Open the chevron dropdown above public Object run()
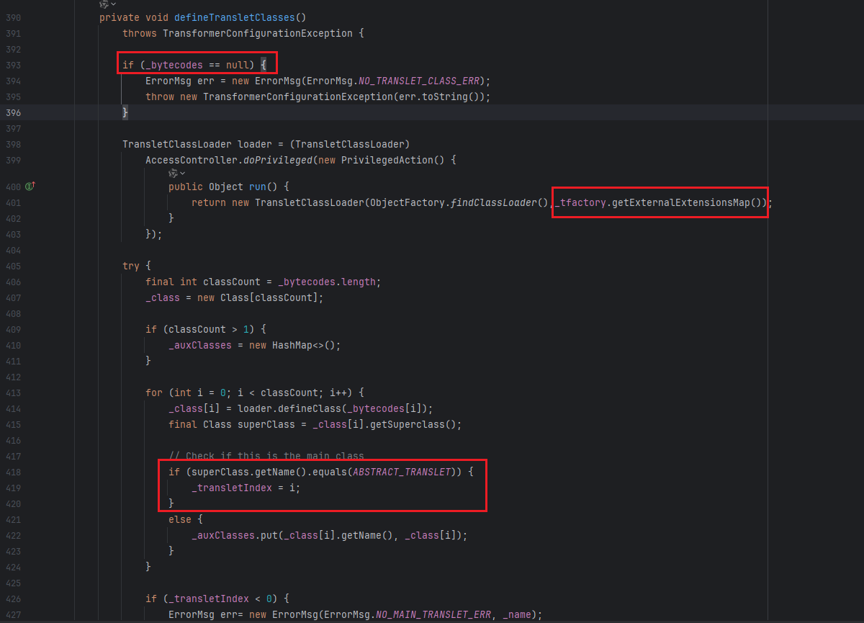Screen dimensions: 864x623 tap(183, 173)
